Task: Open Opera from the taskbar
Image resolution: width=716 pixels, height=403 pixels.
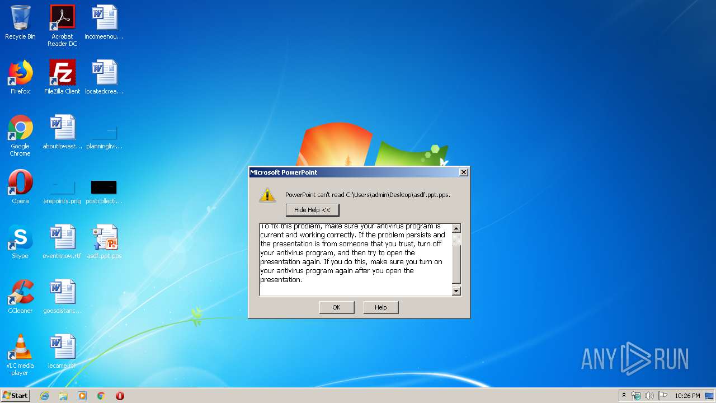Action: [x=120, y=396]
